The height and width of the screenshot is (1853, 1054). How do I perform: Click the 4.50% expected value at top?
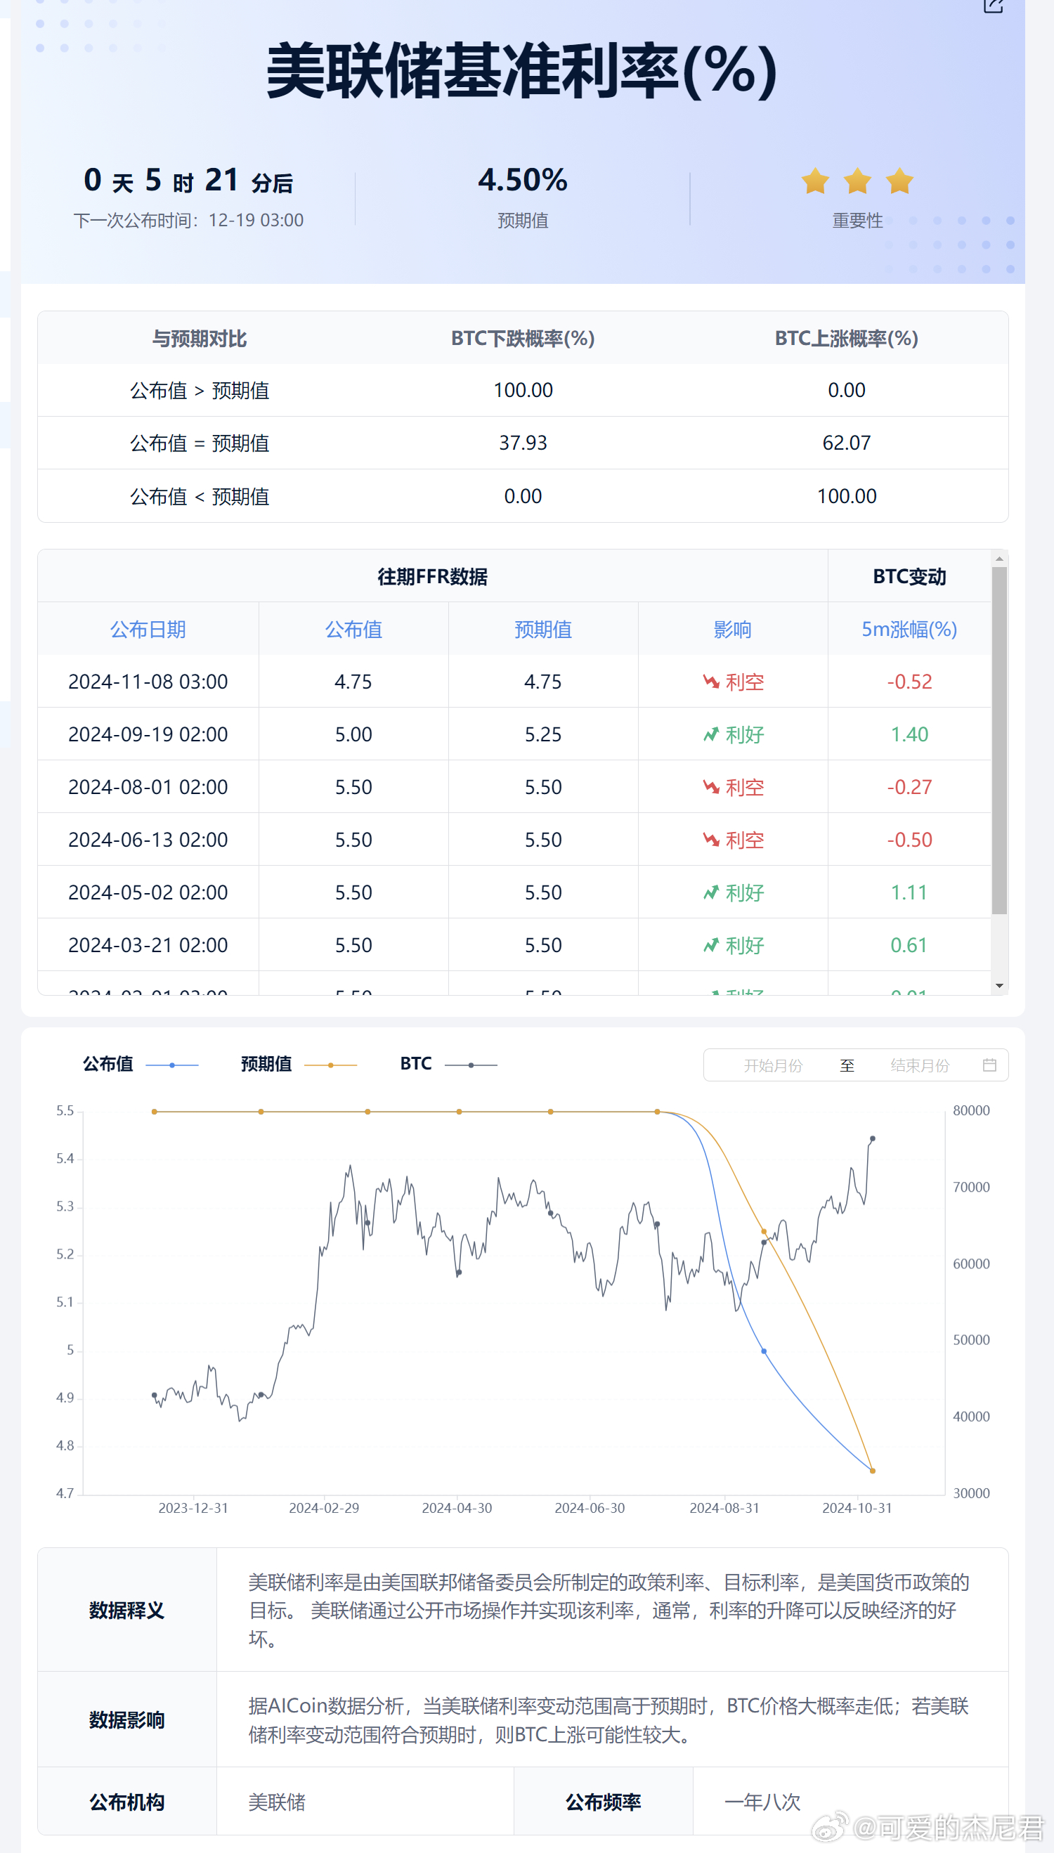click(523, 179)
